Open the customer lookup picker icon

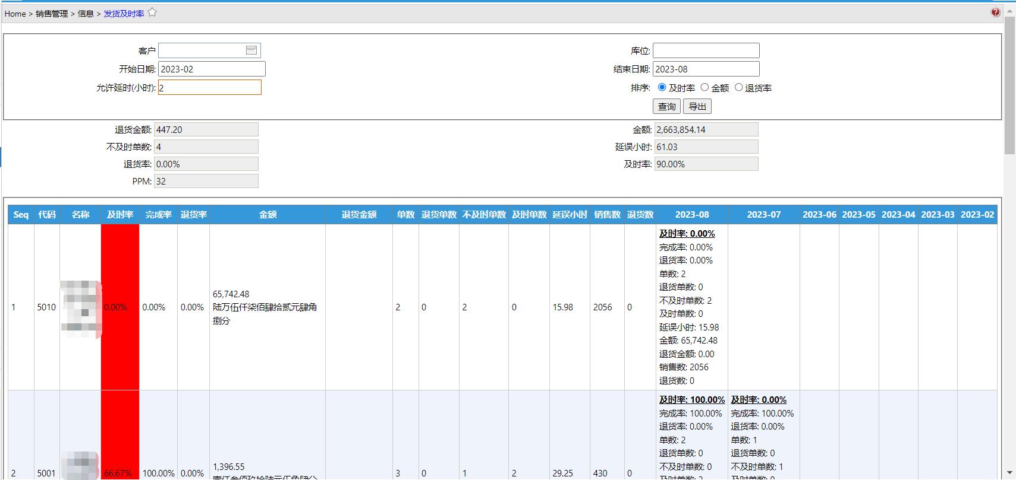click(251, 50)
